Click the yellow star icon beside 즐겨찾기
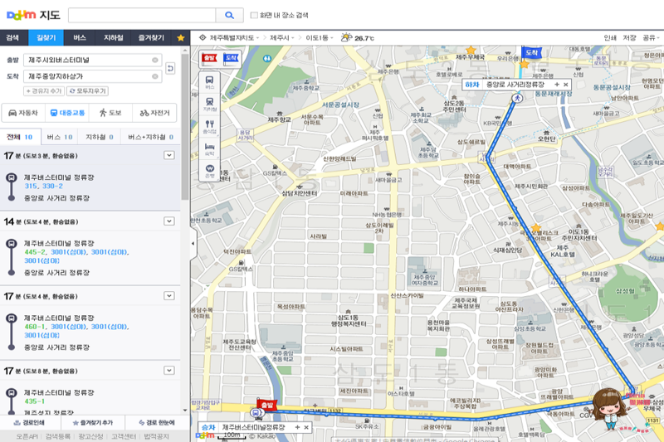This screenshot has width=664, height=442. point(180,38)
